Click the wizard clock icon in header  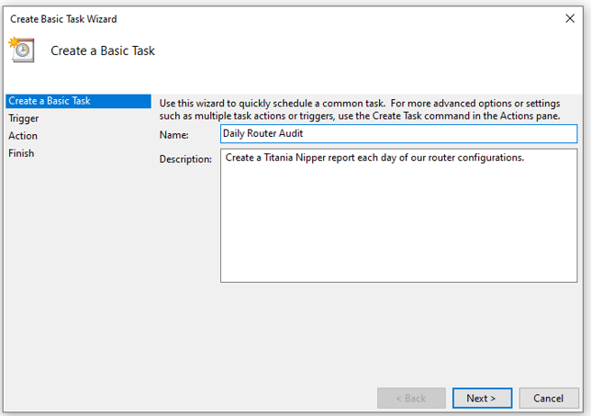[x=22, y=50]
